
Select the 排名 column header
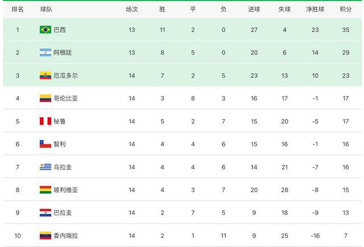tap(18, 9)
